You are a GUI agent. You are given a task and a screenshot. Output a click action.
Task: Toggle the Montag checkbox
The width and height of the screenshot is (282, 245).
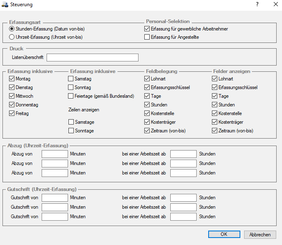coord(12,79)
